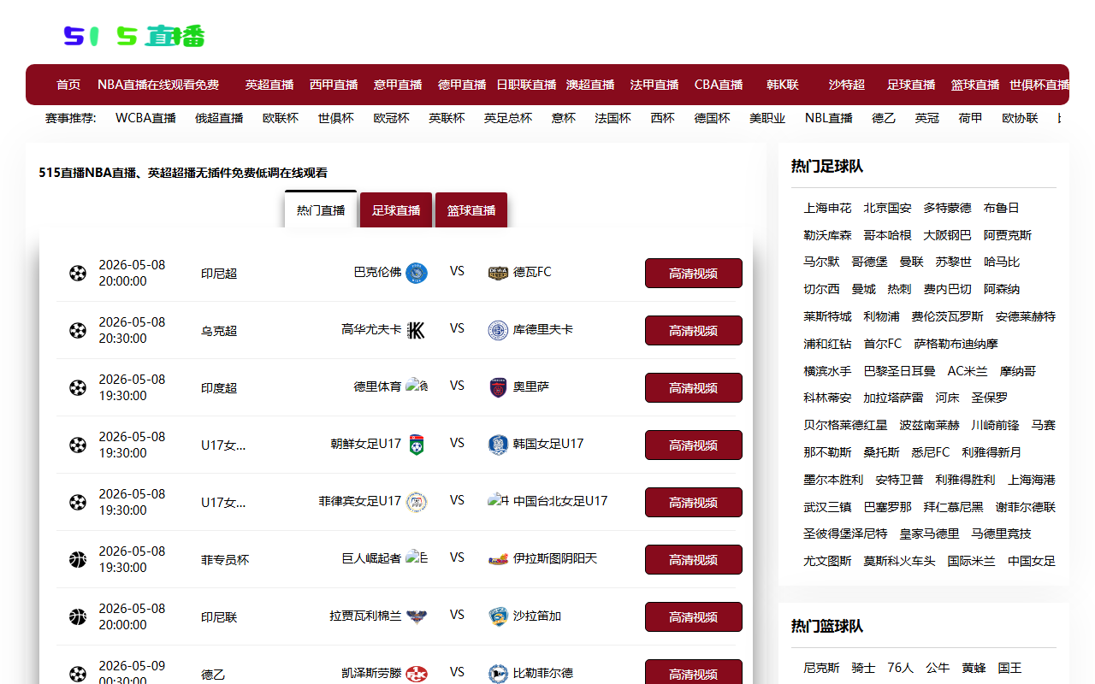Click soccer ball icon in 凯泽斯劳滕 row
The height and width of the screenshot is (684, 1095).
pyautogui.click(x=78, y=674)
